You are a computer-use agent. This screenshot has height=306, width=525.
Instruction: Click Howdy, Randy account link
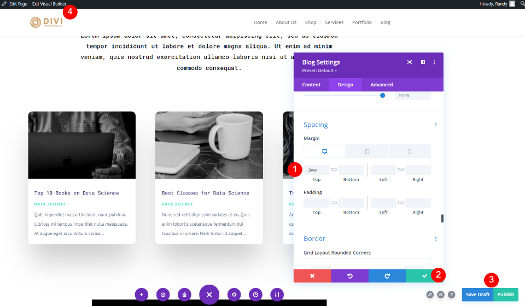click(x=493, y=4)
